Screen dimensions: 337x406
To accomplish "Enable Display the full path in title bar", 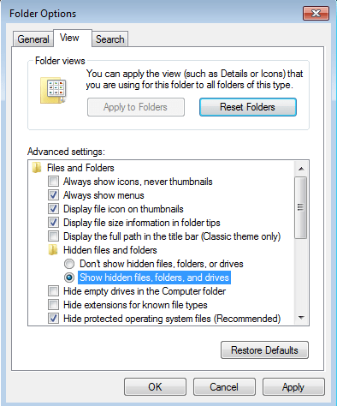I will [x=53, y=236].
